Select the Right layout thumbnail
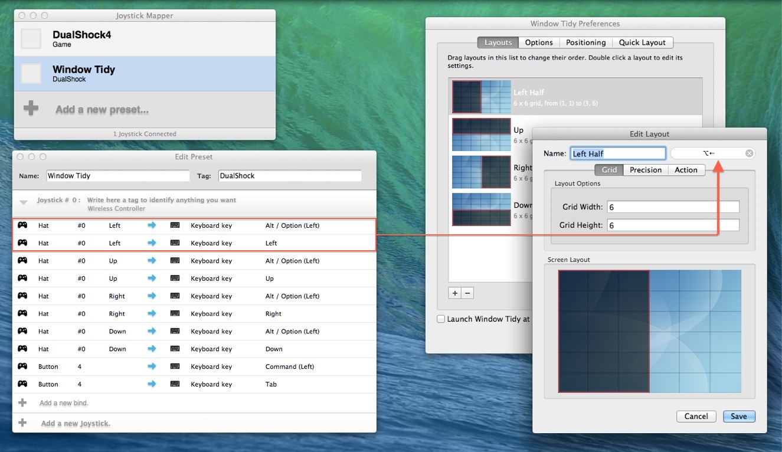The width and height of the screenshot is (782, 452). pyautogui.click(x=481, y=172)
